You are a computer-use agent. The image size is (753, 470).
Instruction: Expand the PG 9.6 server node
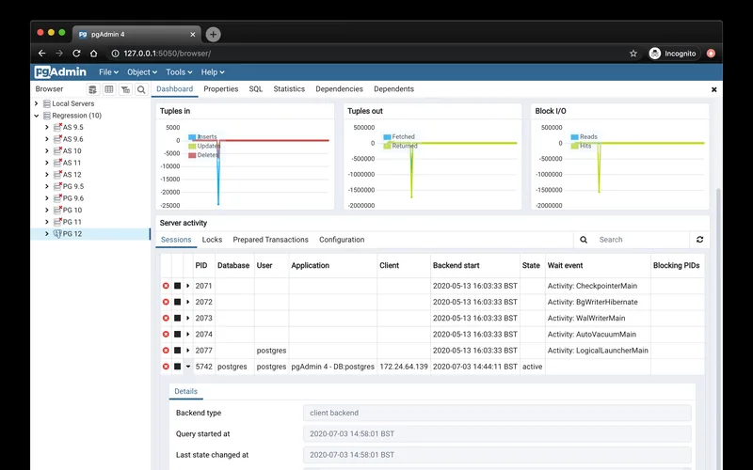point(46,198)
